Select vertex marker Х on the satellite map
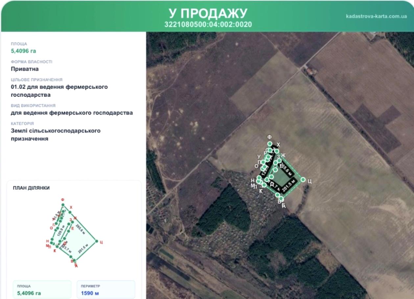The height and width of the screenshot is (299, 414). pos(277,151)
